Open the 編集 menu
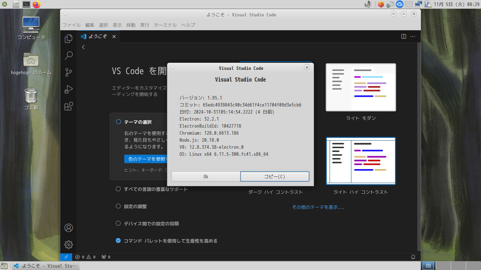Viewport: 481px width, 270px height. [90, 25]
